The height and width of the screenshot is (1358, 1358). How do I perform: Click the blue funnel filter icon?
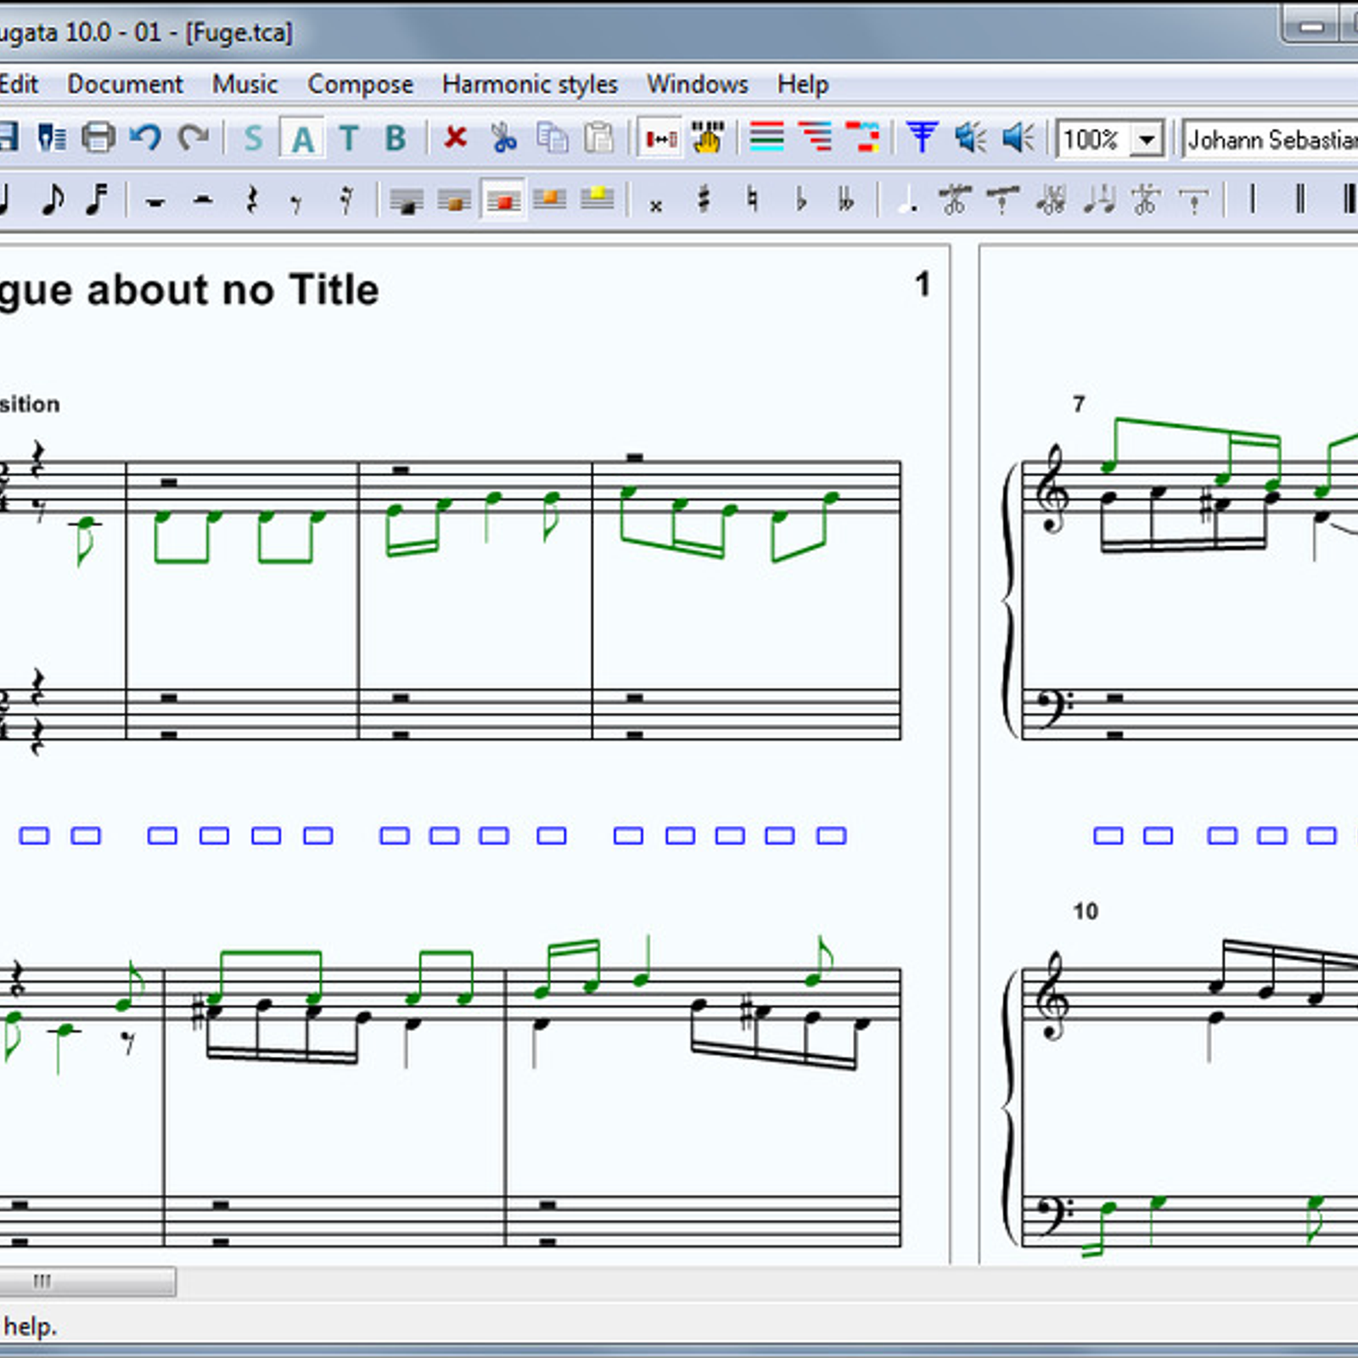pyautogui.click(x=922, y=137)
